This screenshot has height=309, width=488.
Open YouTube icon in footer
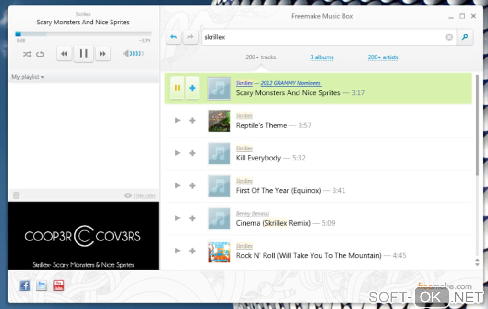[x=58, y=286]
